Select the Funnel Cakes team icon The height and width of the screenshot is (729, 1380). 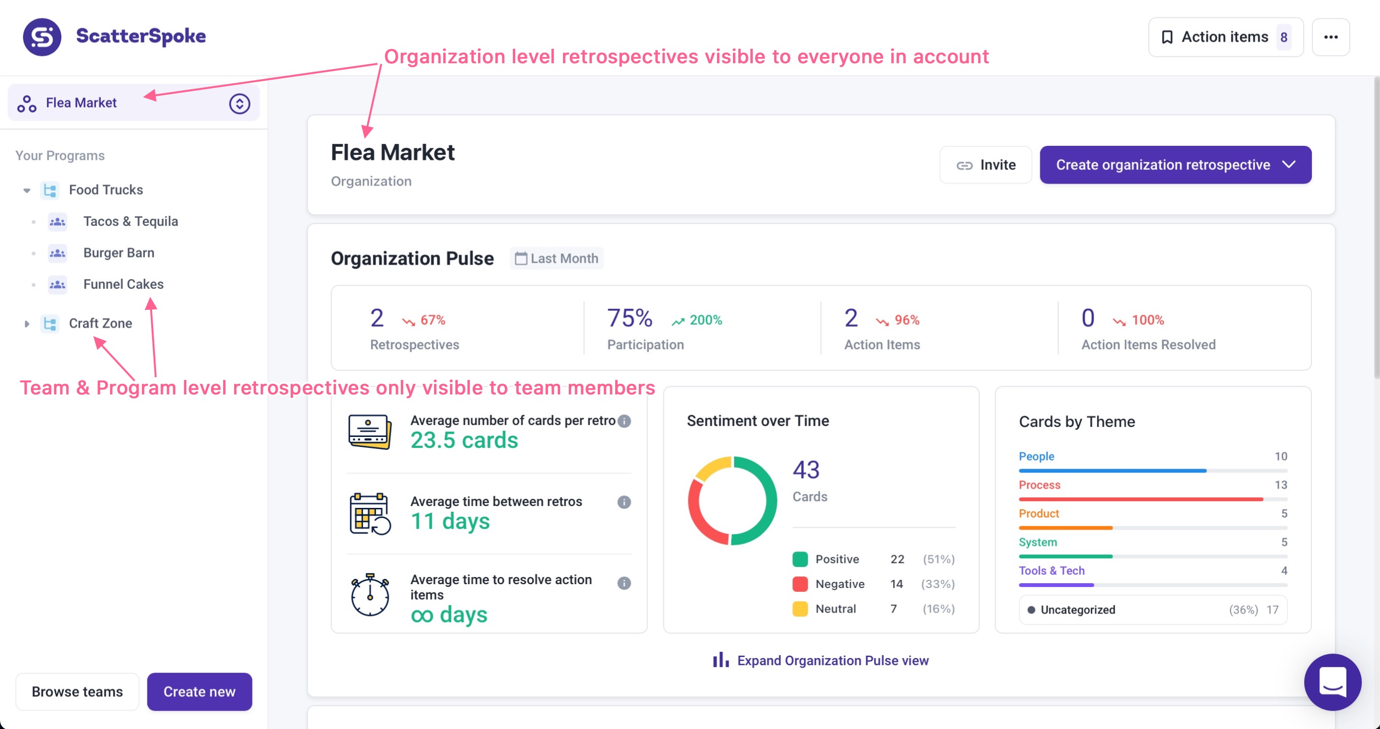(57, 284)
